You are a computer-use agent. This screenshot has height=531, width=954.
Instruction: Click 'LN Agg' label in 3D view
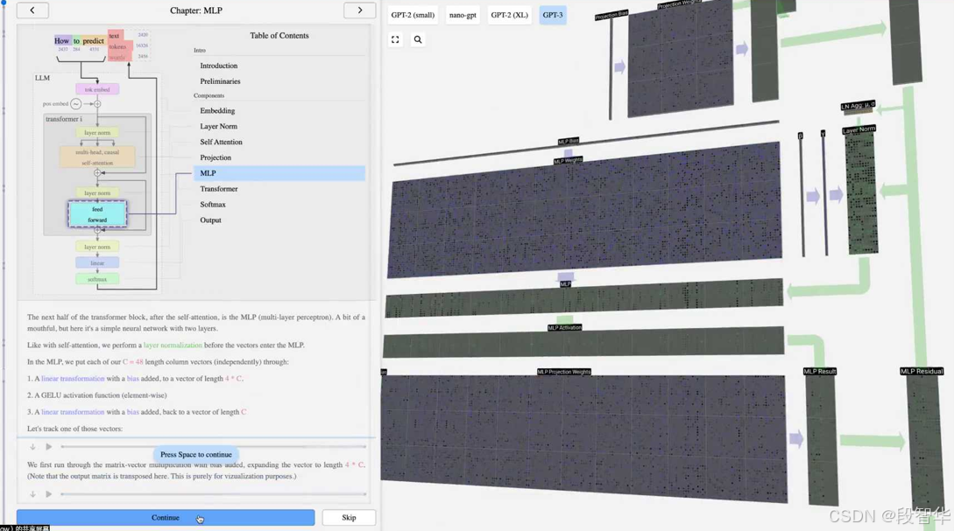858,106
